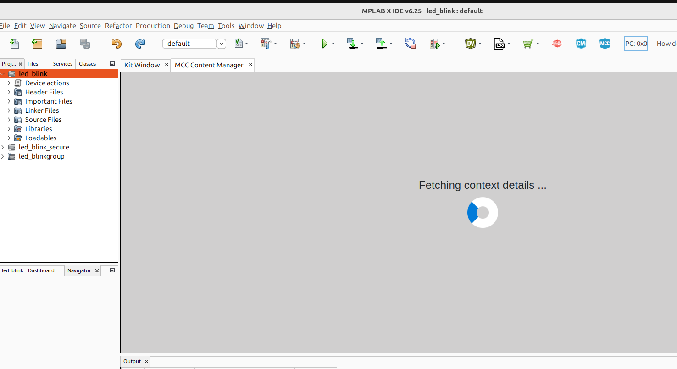Click the Make and Program Device icon

point(352,44)
